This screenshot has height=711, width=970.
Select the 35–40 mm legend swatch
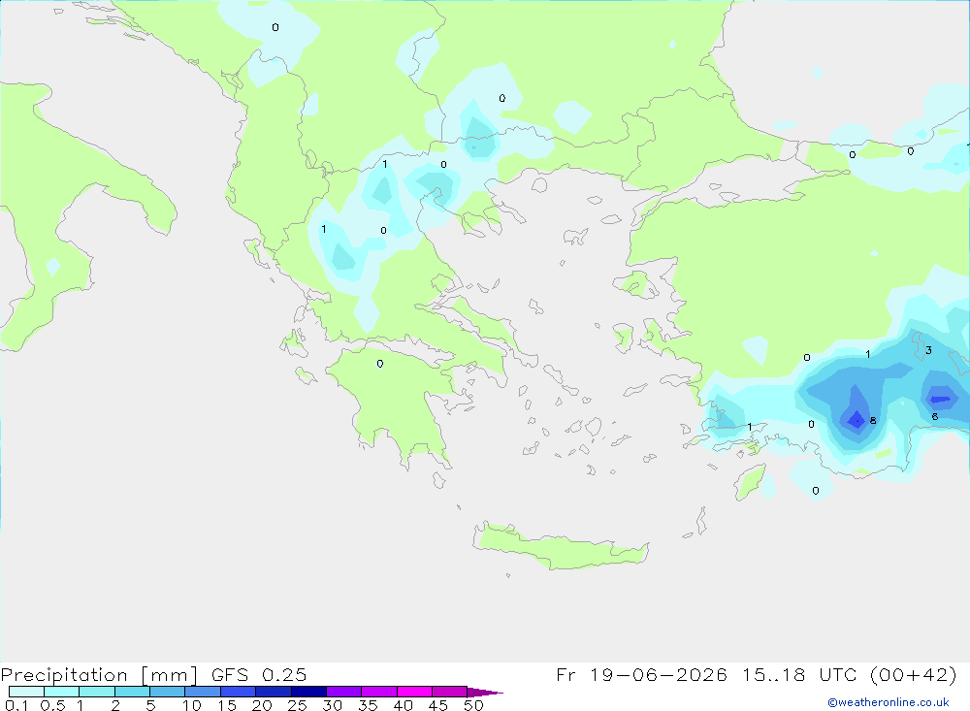tap(379, 692)
